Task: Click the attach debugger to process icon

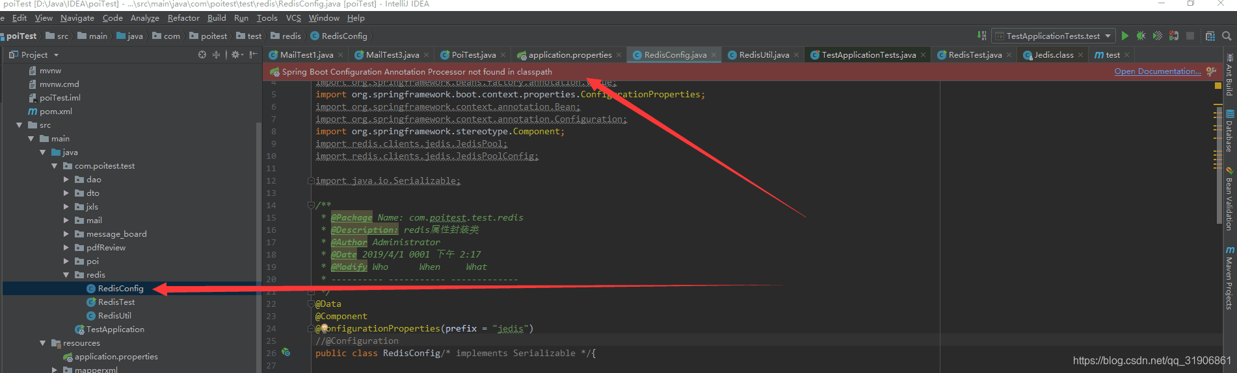Action: 1174,36
